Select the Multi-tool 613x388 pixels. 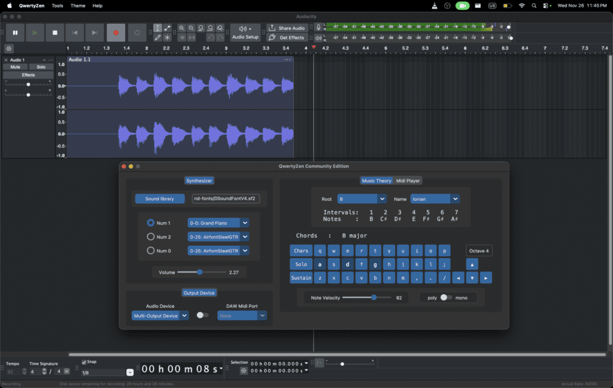(167, 37)
